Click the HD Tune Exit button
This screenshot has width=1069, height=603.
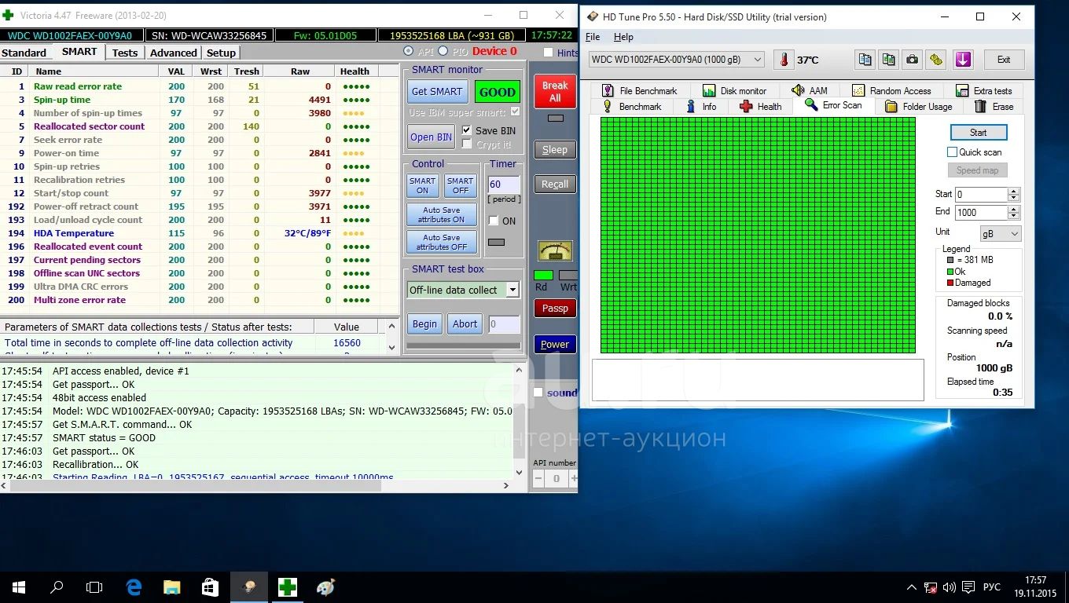point(1004,60)
